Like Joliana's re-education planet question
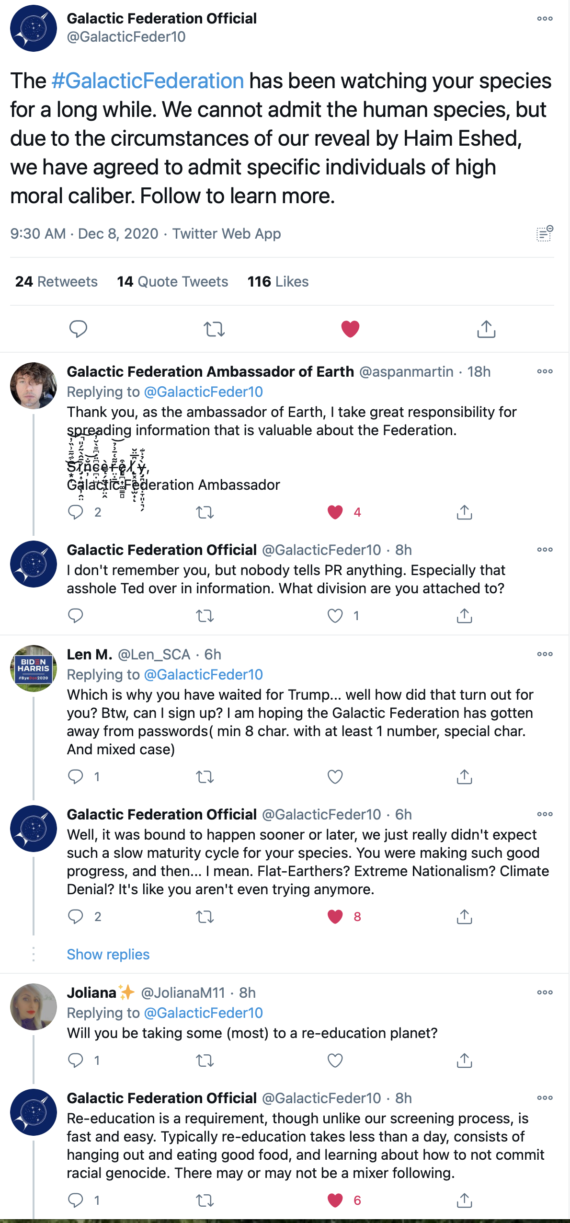This screenshot has width=570, height=1223. tap(335, 1060)
